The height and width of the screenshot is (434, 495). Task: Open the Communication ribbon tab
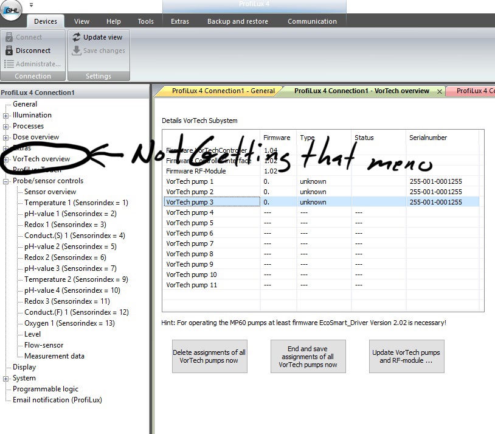[312, 21]
